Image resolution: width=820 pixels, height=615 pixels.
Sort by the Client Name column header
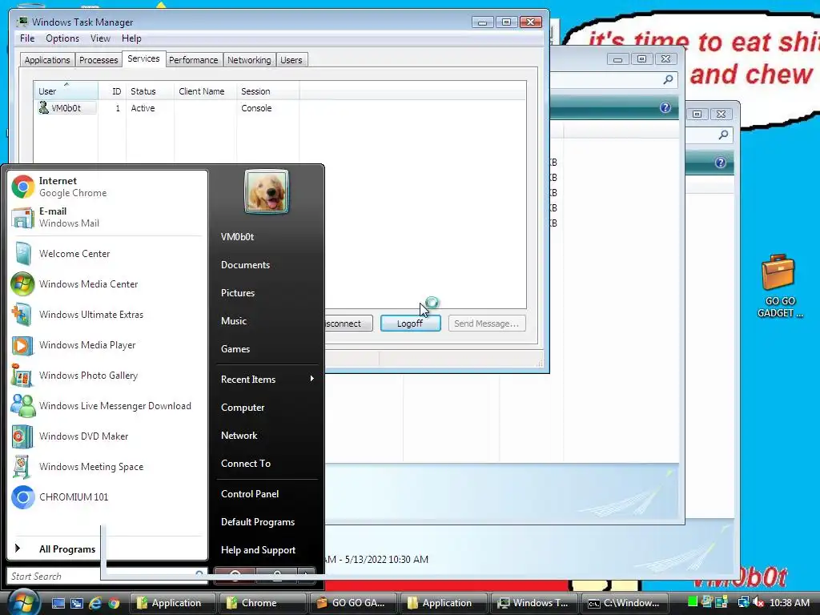tap(205, 91)
